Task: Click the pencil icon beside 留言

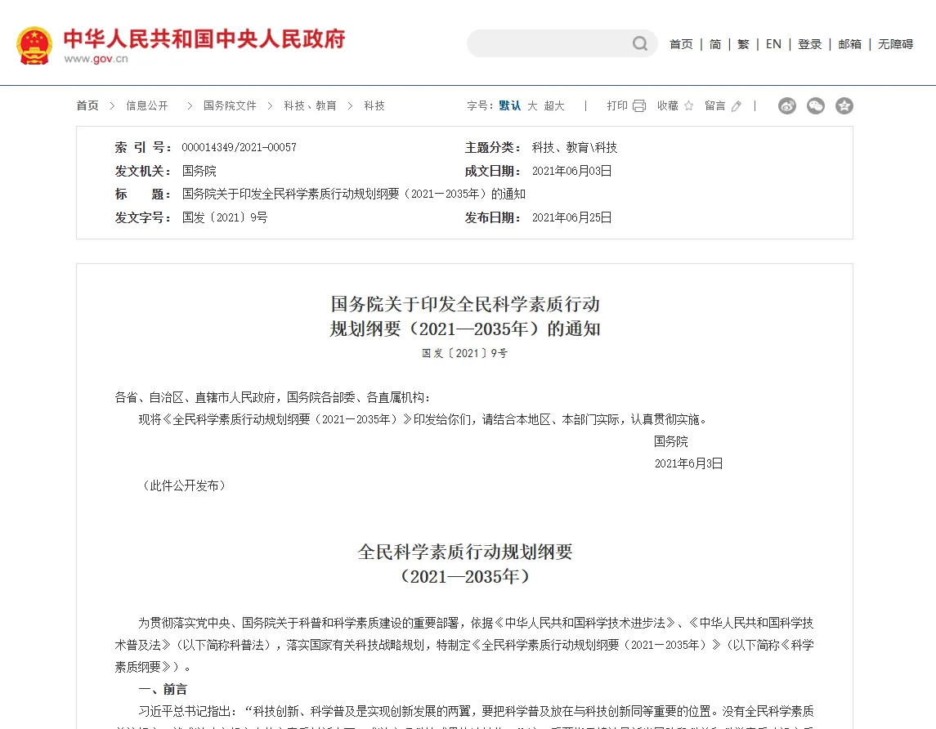Action: [x=737, y=106]
